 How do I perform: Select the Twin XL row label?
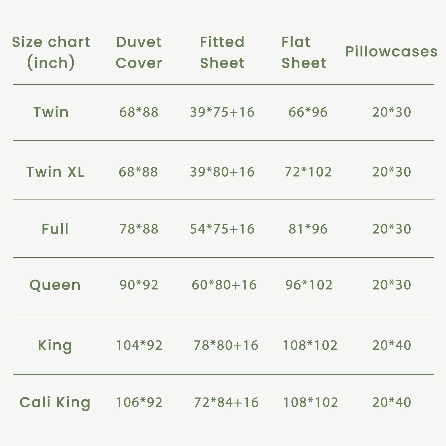[x=55, y=172]
